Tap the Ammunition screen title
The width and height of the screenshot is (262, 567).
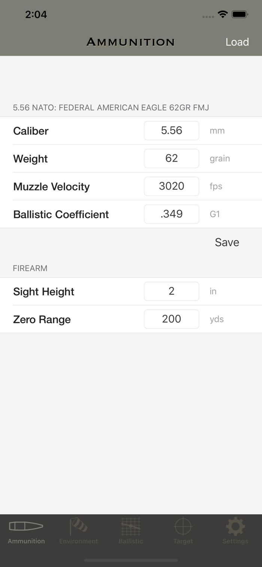[131, 42]
